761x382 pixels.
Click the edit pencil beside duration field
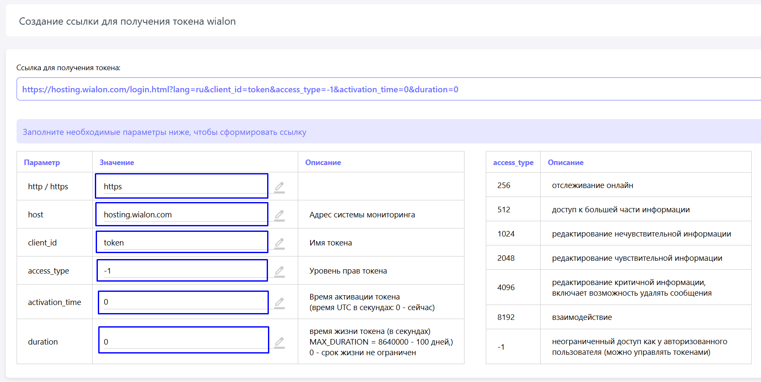(x=279, y=342)
